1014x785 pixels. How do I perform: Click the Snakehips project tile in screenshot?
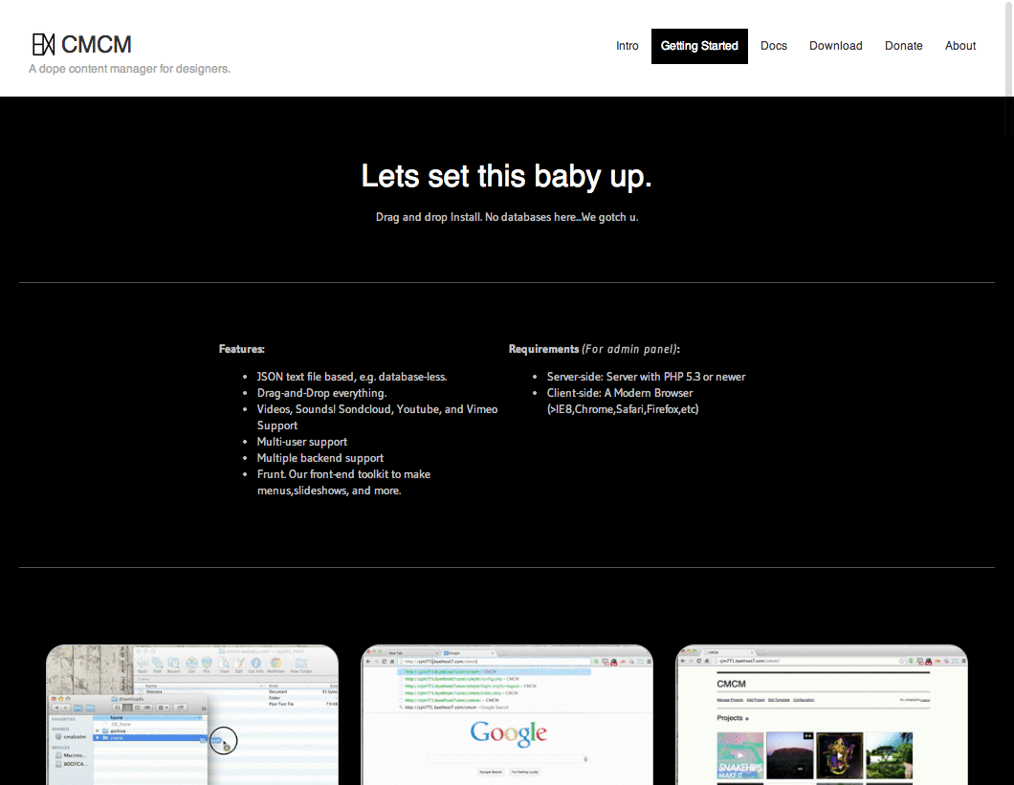[739, 755]
